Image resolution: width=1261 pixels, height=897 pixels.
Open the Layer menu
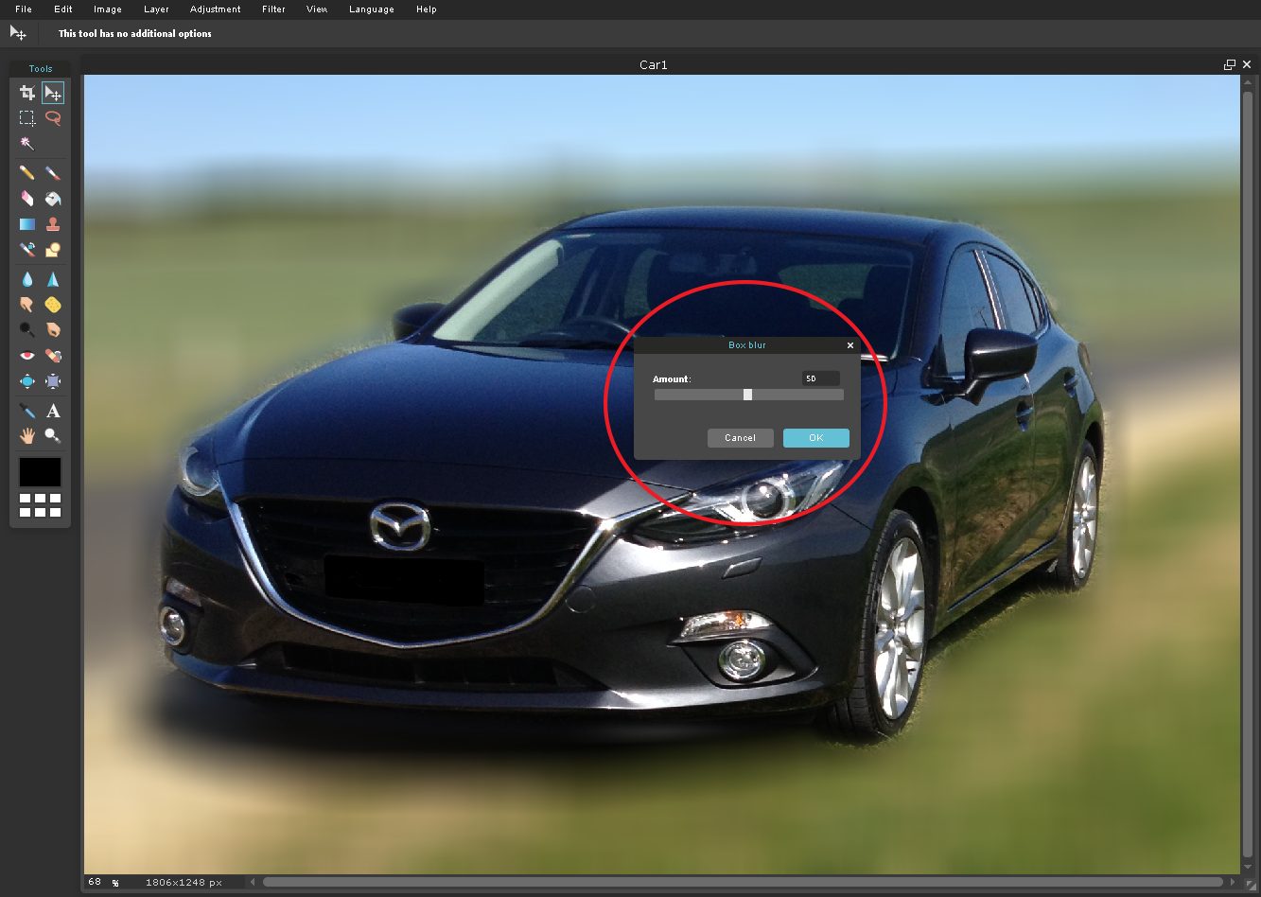(x=157, y=9)
